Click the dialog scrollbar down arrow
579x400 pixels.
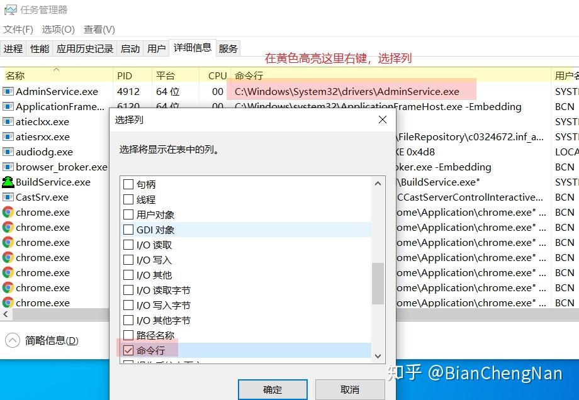pos(378,356)
